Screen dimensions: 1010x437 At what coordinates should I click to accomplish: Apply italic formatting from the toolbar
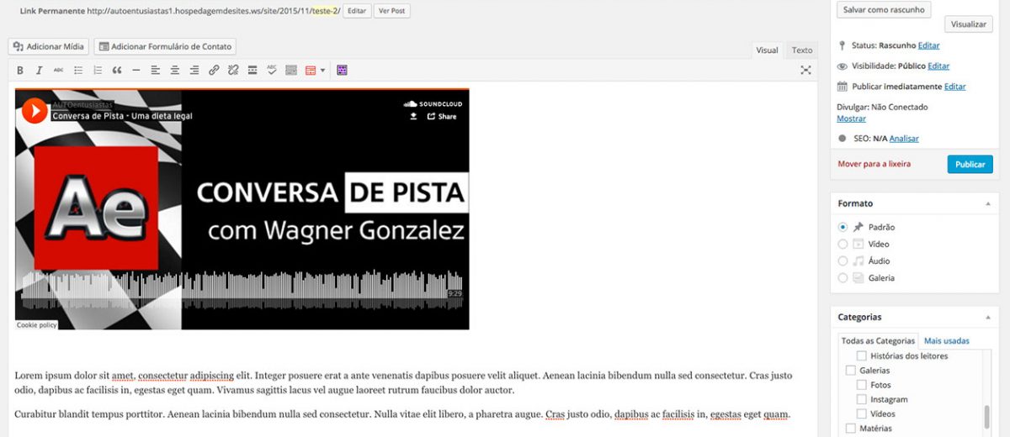pos(39,71)
